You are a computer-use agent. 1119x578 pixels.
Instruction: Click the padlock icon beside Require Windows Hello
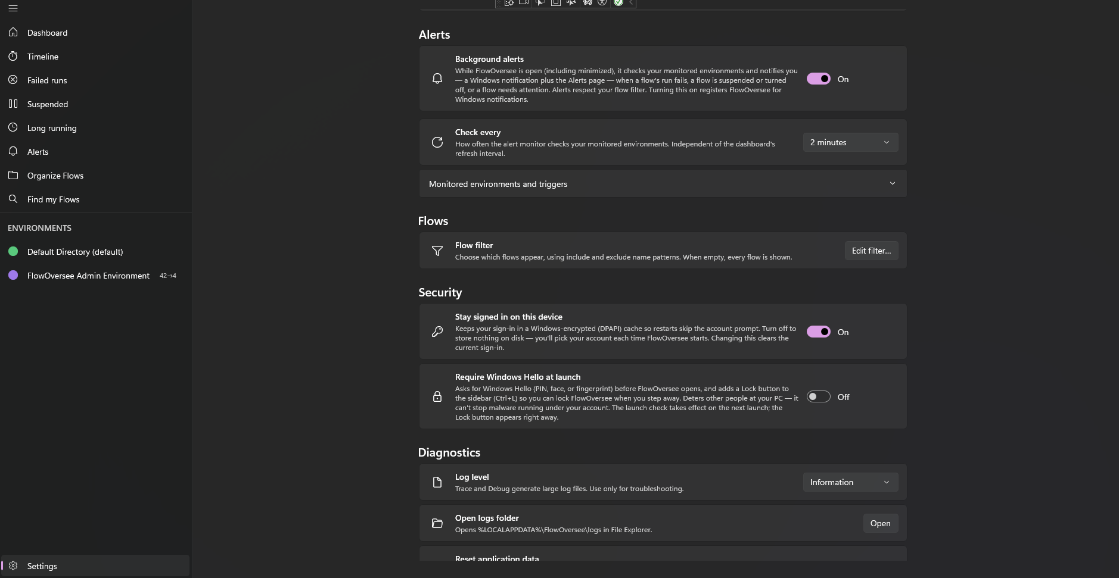click(437, 396)
